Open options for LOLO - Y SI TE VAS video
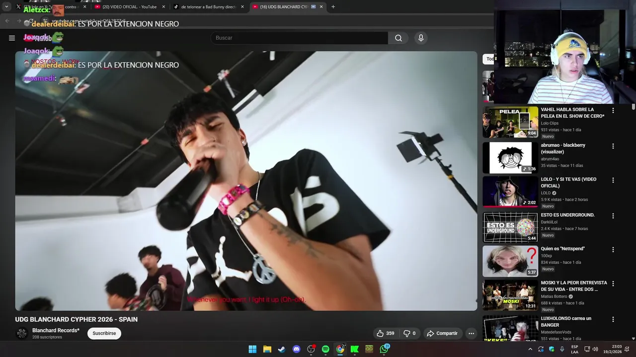636x357 pixels. coord(613,180)
